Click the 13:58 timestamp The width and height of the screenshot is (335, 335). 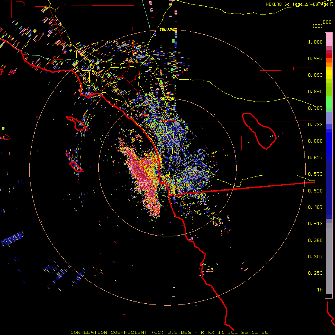click(x=259, y=332)
